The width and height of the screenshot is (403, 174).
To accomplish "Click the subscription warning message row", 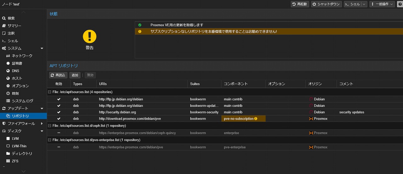I will tap(269, 31).
